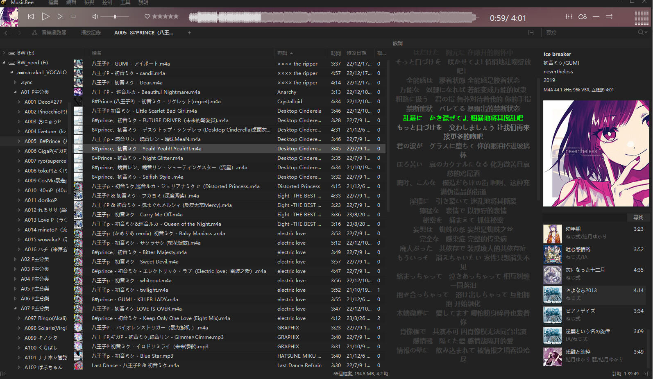
Task: Open the panel layout configuration icon
Action: 531,33
